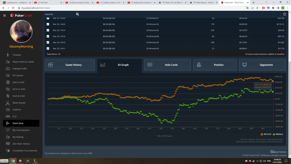Viewport: 291px width, 164px height.
Task: Switch to the Hole Cards tab
Action: click(x=168, y=65)
